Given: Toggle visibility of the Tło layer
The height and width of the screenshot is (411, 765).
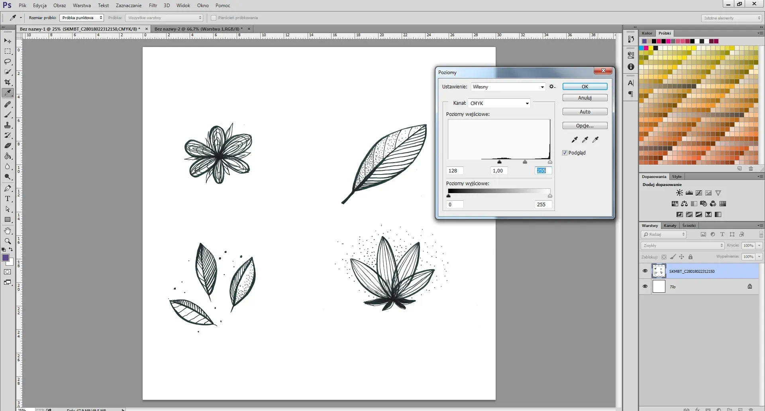Looking at the screenshot, I should 645,286.
